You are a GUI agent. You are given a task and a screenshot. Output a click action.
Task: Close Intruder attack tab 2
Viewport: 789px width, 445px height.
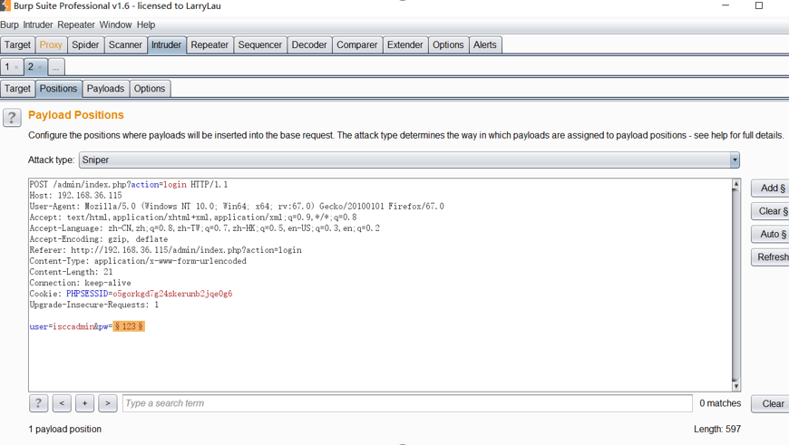[x=40, y=67]
